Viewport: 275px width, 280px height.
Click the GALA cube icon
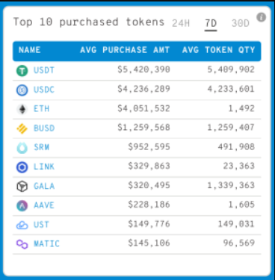point(22,187)
